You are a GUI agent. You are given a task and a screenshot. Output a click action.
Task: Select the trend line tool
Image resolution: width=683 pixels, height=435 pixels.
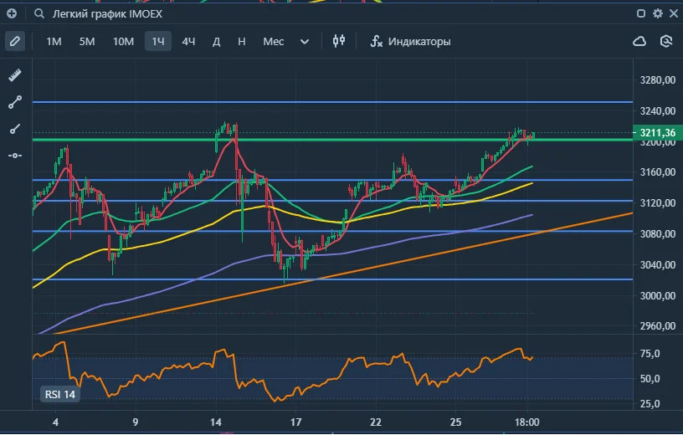(15, 102)
